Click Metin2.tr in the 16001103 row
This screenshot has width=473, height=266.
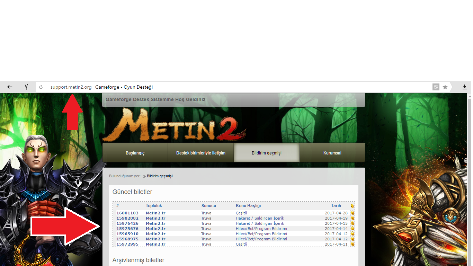155,213
